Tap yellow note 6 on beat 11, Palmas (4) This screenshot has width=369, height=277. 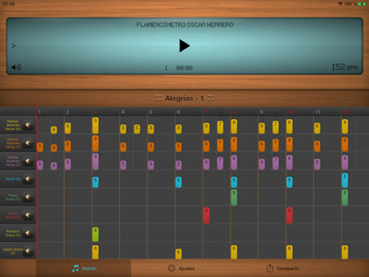click(x=317, y=128)
